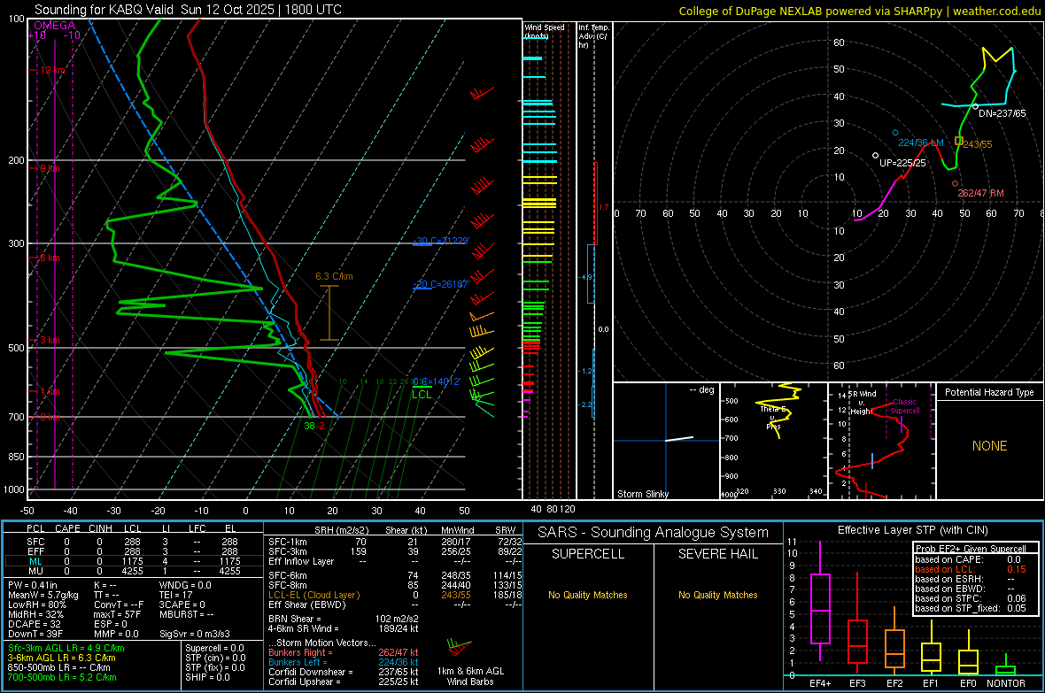
Task: Click the sounding title 'Sounding for KABQ Valid'
Action: tap(104, 10)
